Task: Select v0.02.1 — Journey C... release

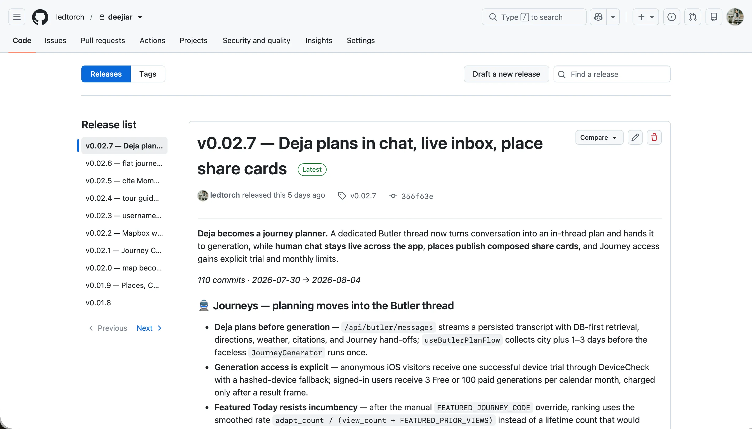Action: tap(124, 250)
